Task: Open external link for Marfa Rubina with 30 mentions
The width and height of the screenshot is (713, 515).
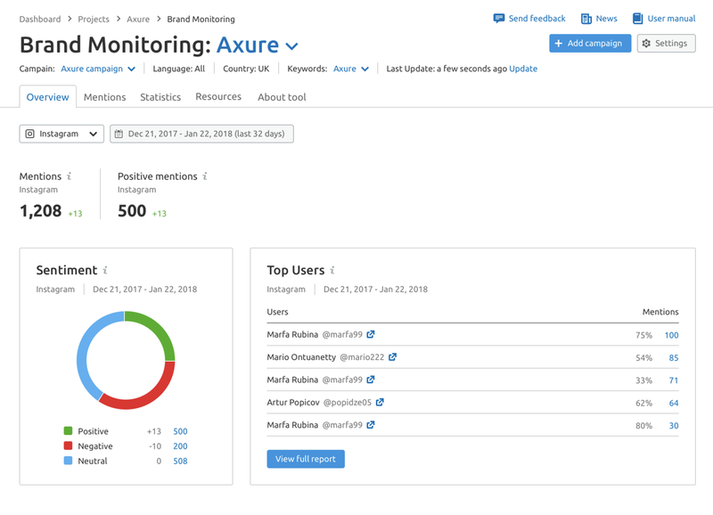Action: pyautogui.click(x=371, y=425)
